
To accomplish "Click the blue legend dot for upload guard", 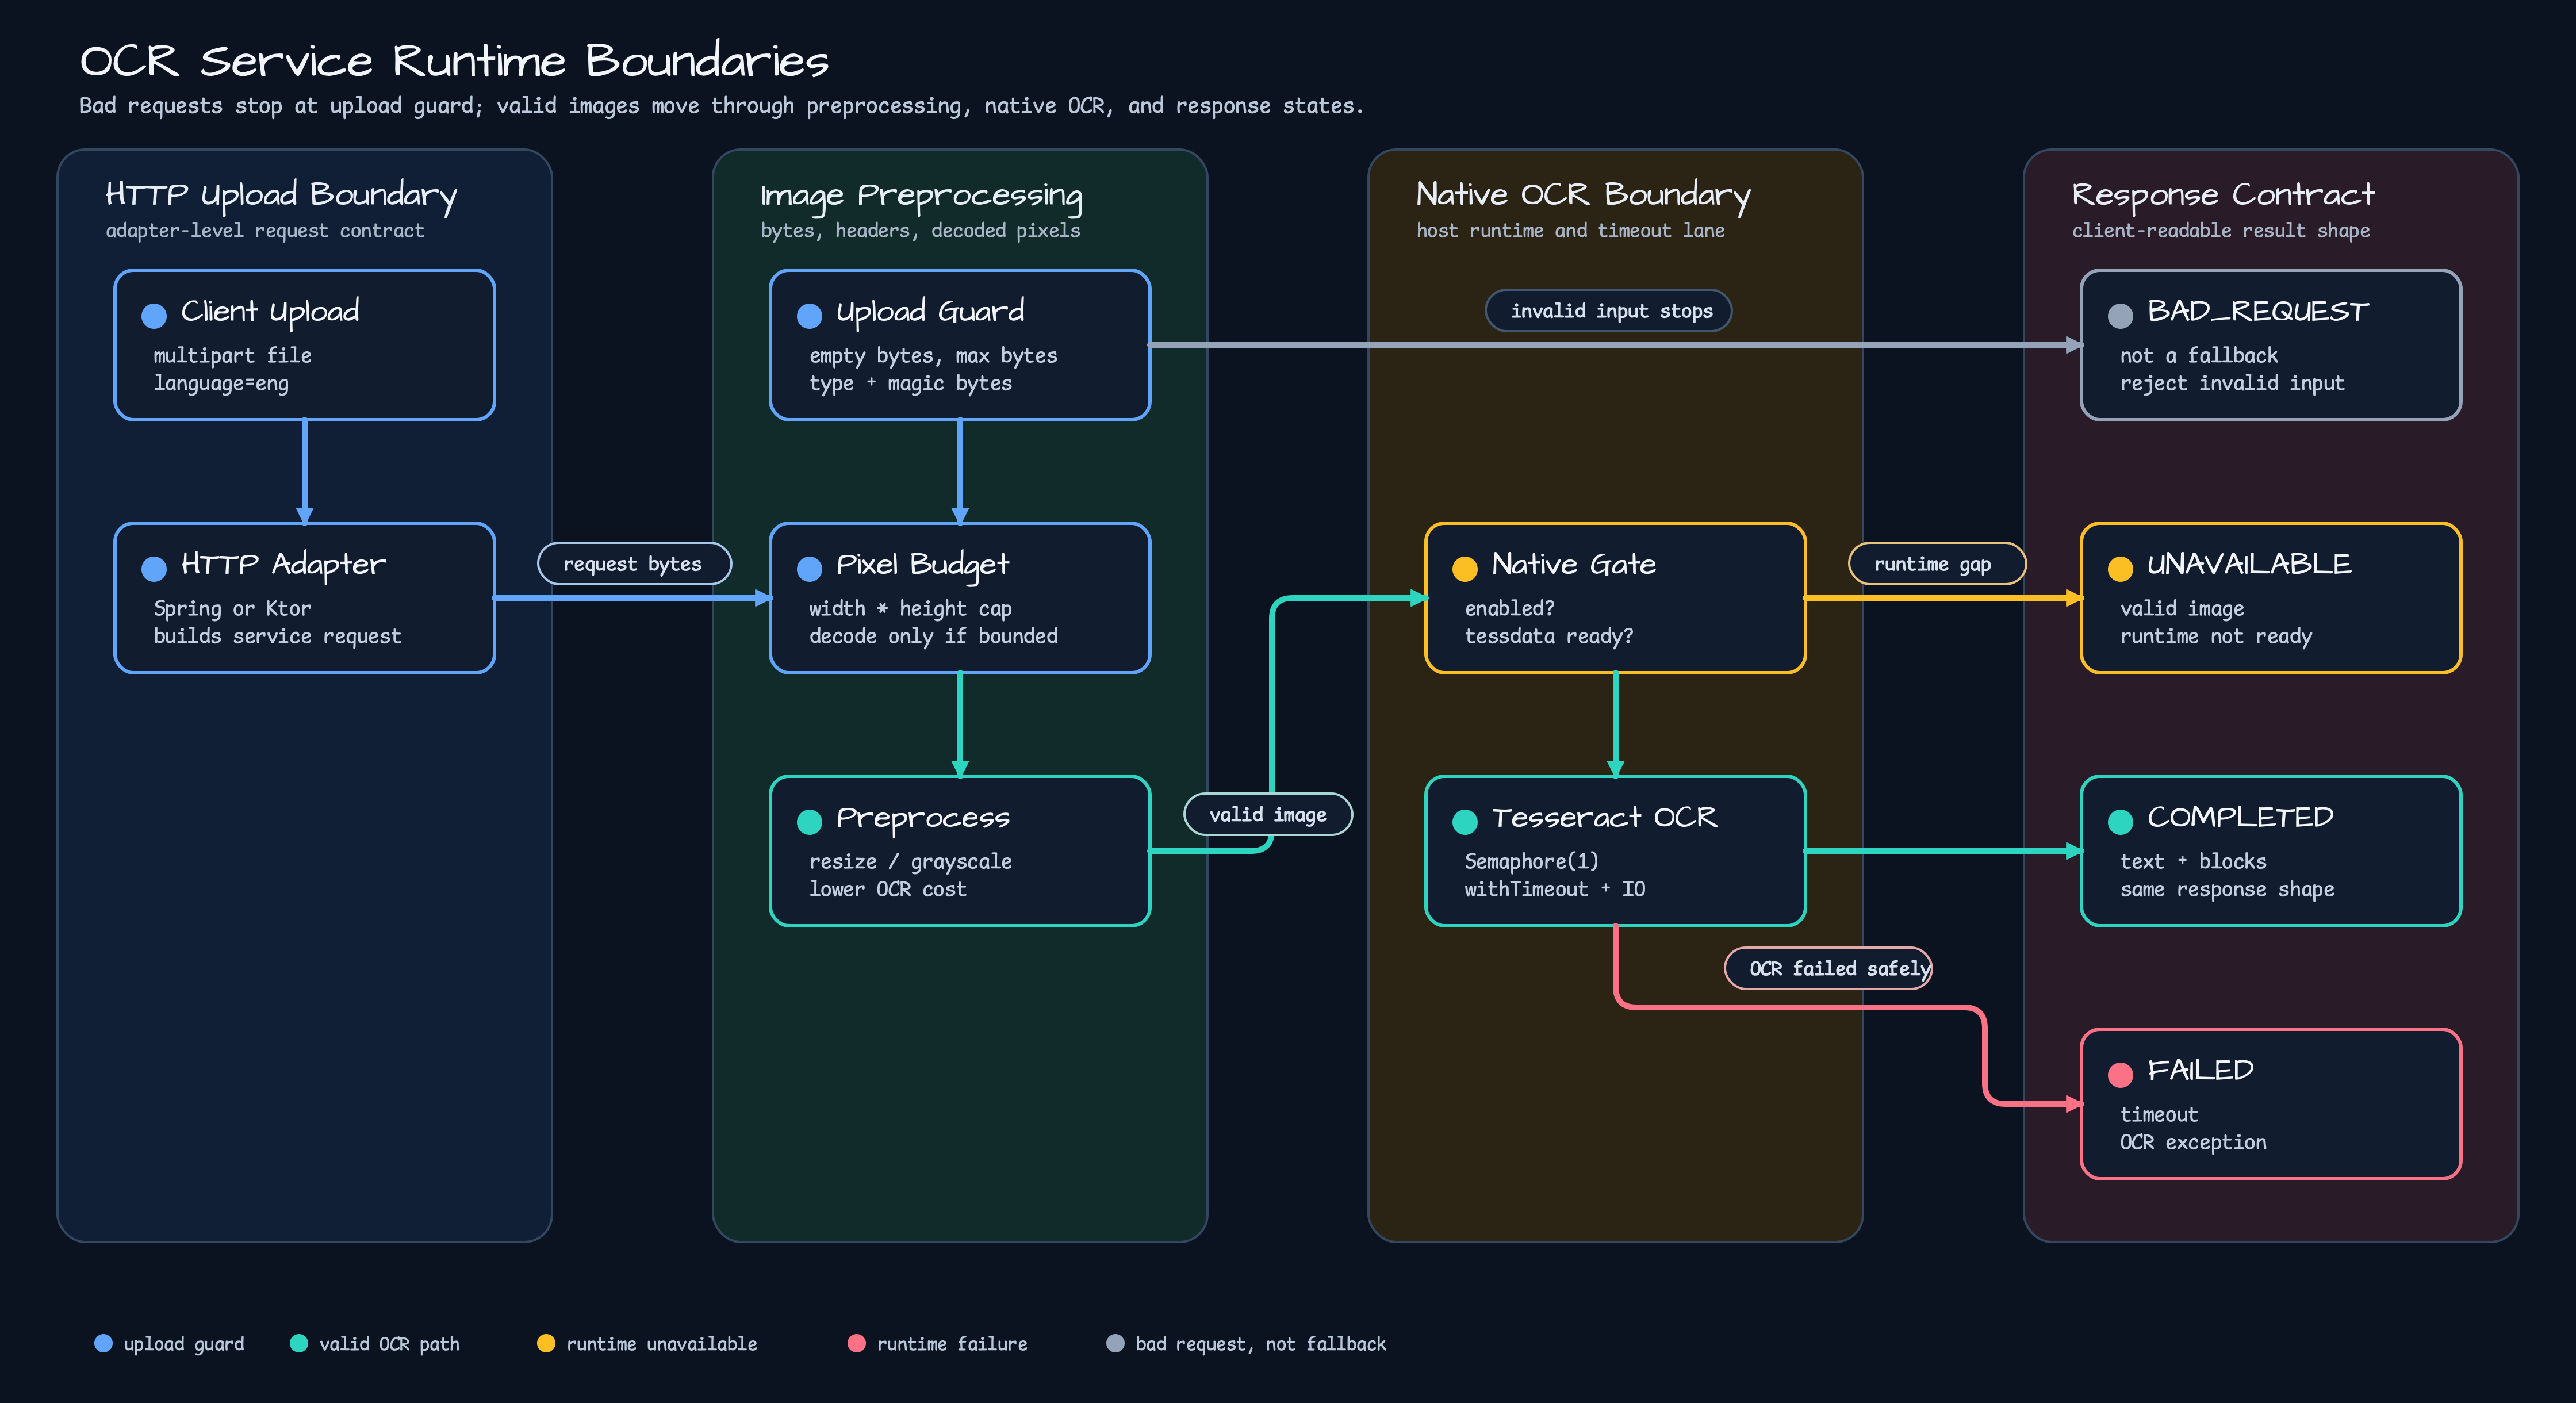I will pyautogui.click(x=103, y=1343).
